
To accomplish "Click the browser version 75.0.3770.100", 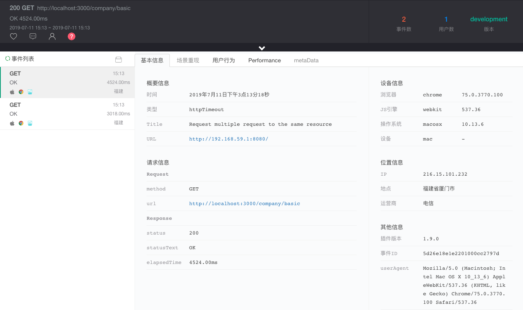I will pyautogui.click(x=482, y=95).
